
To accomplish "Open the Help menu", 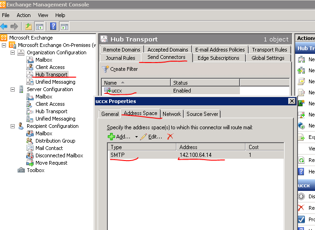I will point(60,15).
